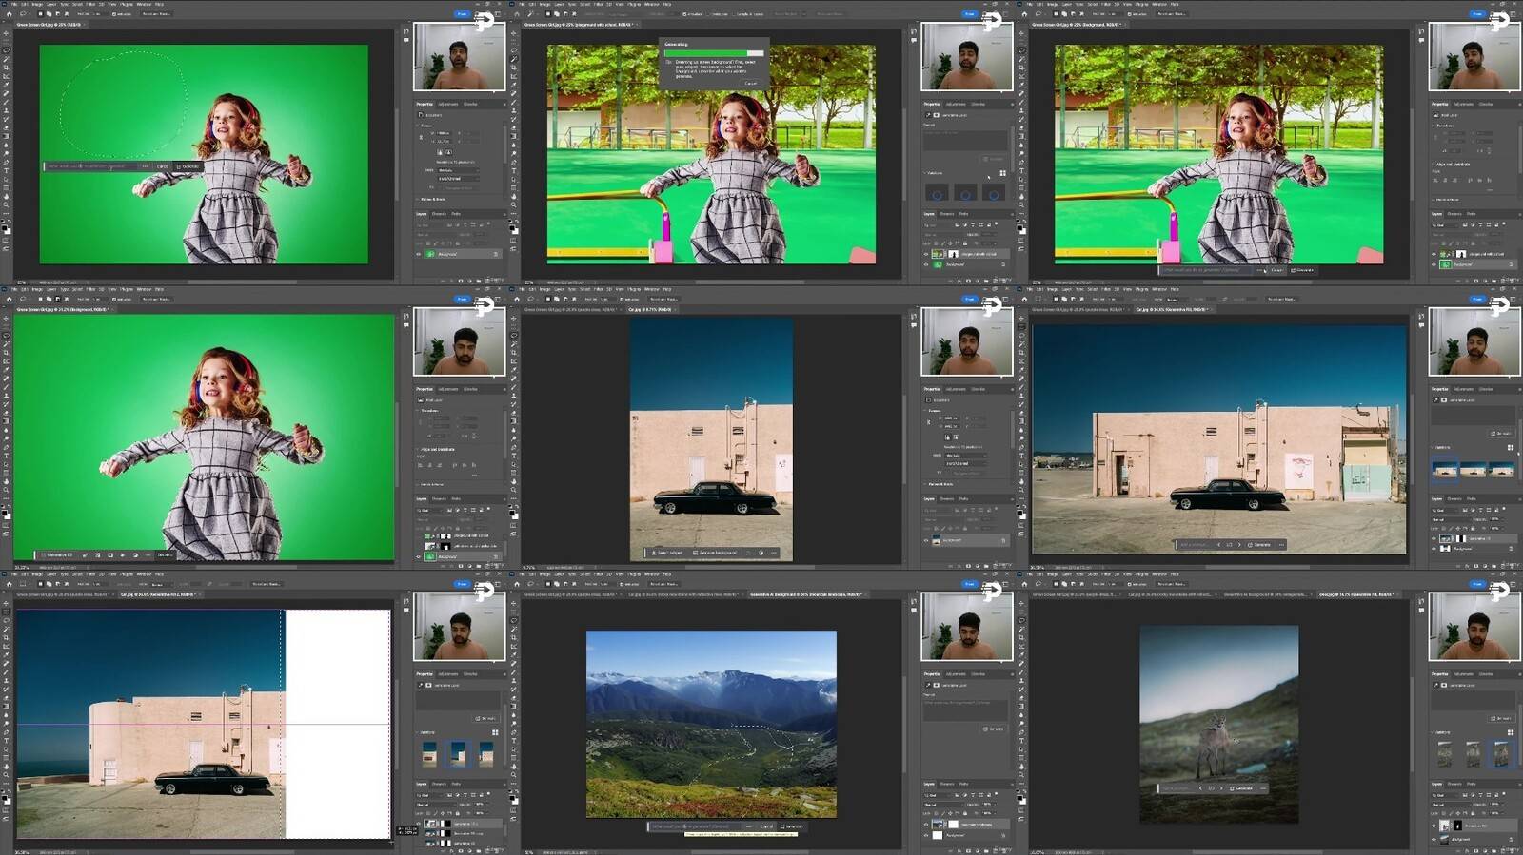Open the History panel icon in the lasso-selection girl window
The image size is (1523, 855).
[x=406, y=31]
